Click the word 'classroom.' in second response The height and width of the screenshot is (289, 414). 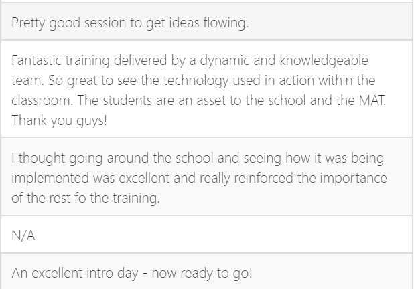(x=42, y=100)
